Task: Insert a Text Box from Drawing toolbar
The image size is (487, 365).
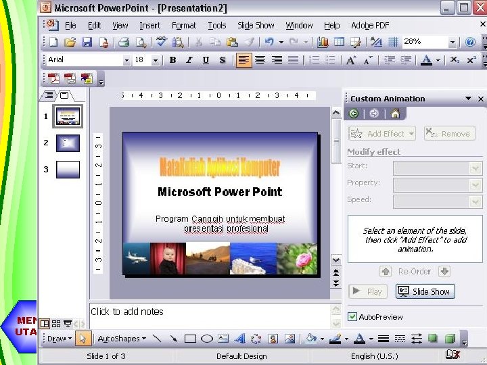Action: (x=223, y=339)
